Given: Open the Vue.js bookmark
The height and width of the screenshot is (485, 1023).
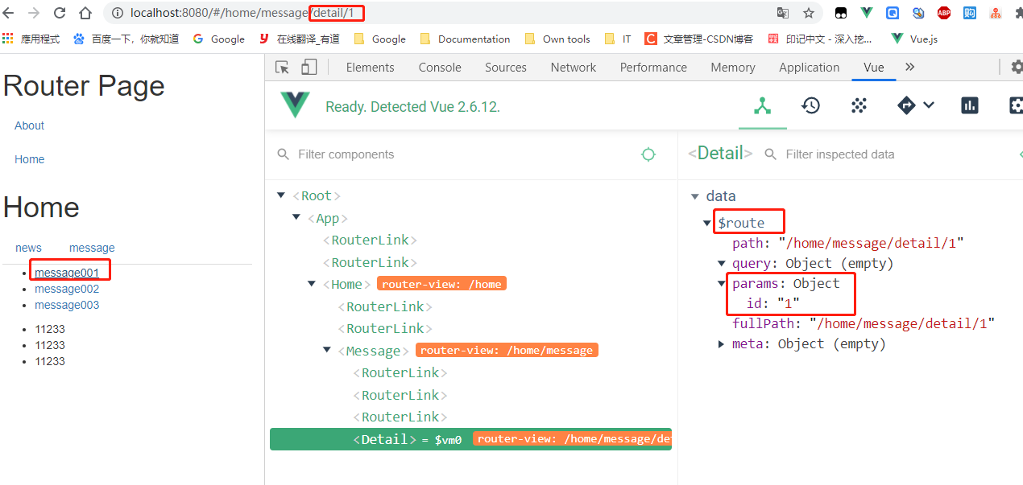Looking at the screenshot, I should pos(914,39).
